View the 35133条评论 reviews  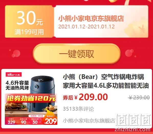78,109
